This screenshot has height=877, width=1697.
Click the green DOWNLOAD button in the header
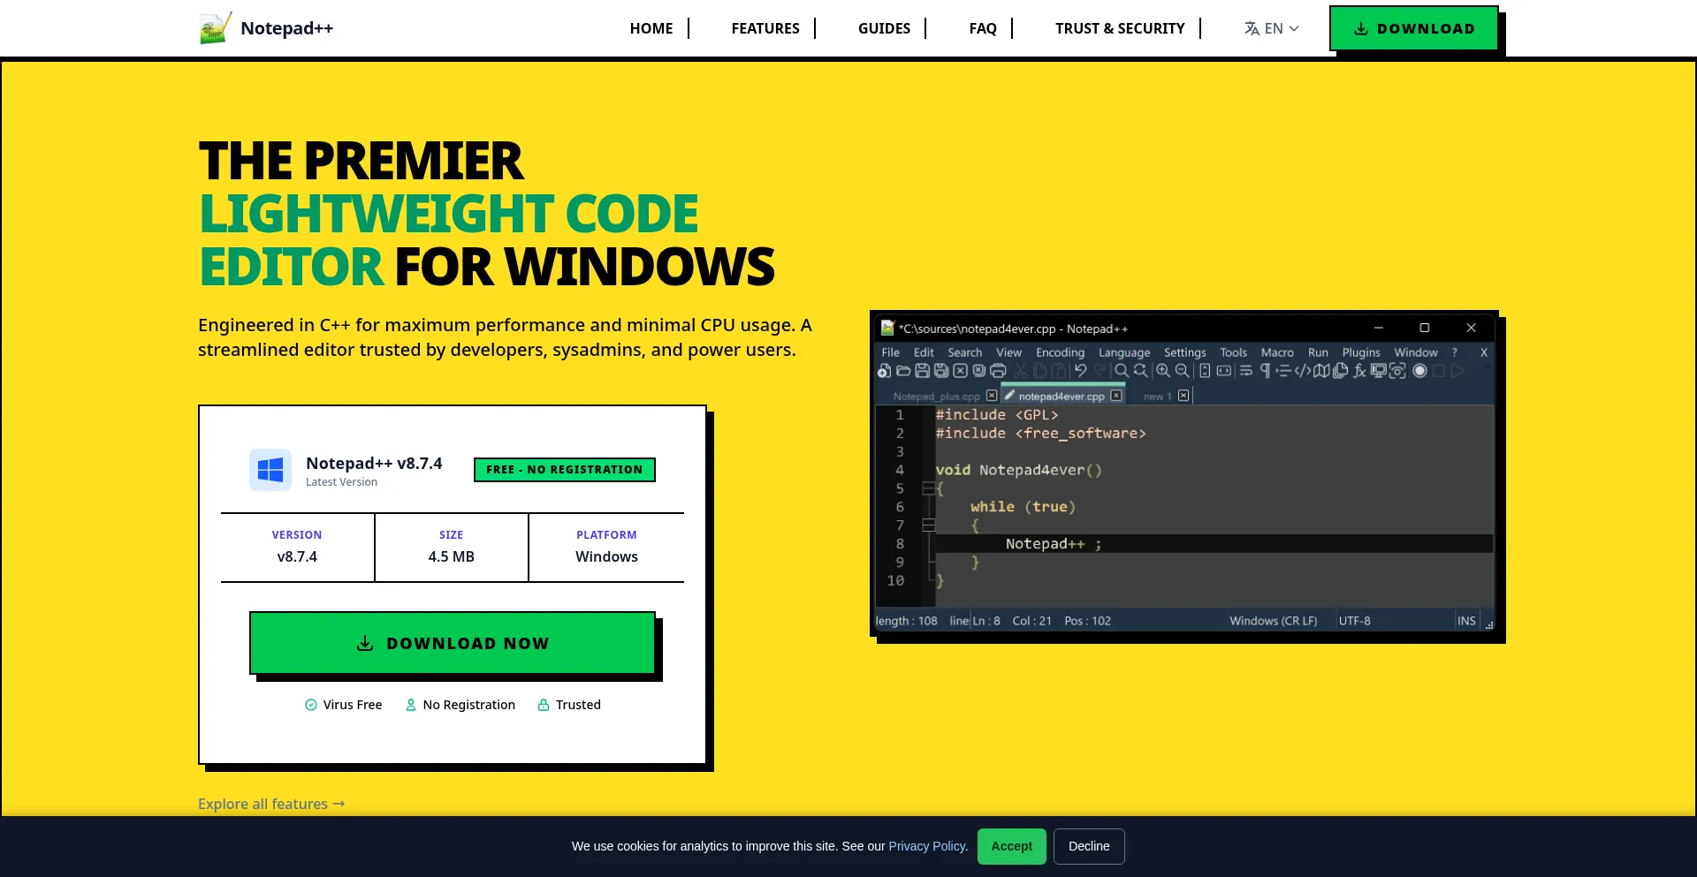(1414, 28)
